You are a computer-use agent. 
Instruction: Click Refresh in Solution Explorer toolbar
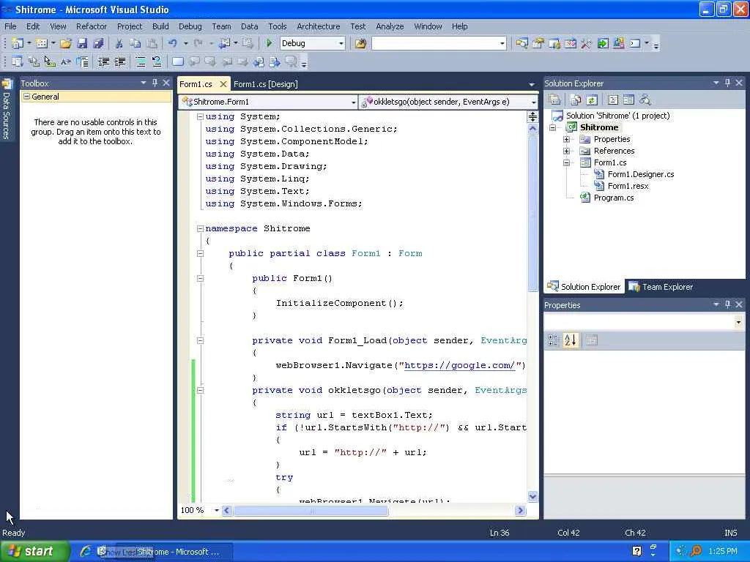tap(592, 100)
